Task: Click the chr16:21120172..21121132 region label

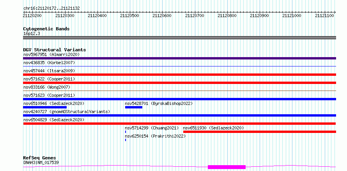Action: 51,9
